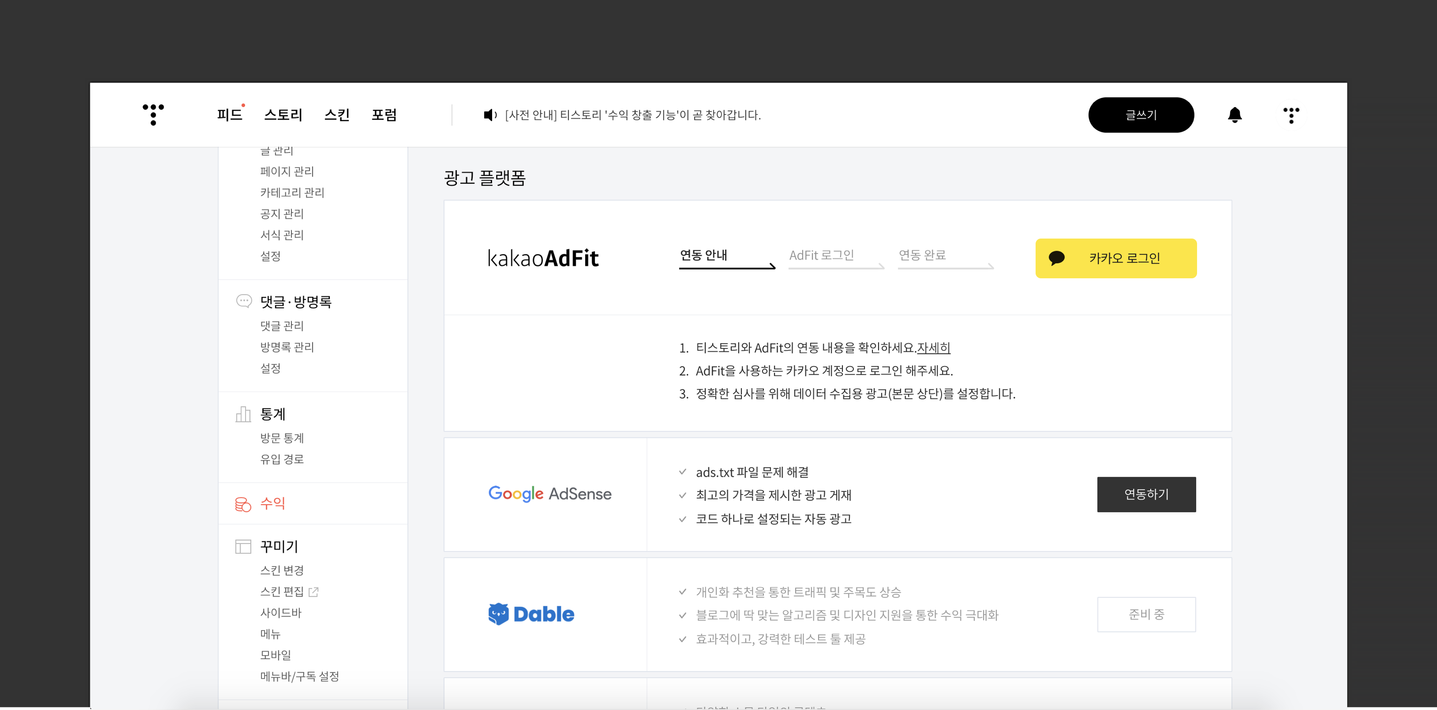Click the 카카오 로그인 button
Screen dimensions: 1437x710
tap(1116, 258)
